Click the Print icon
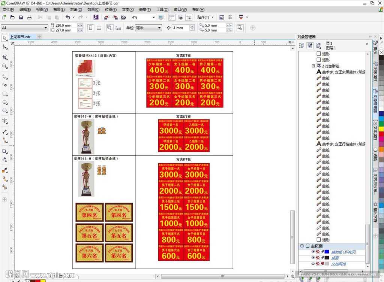This screenshot has width=384, height=282. 29,17
